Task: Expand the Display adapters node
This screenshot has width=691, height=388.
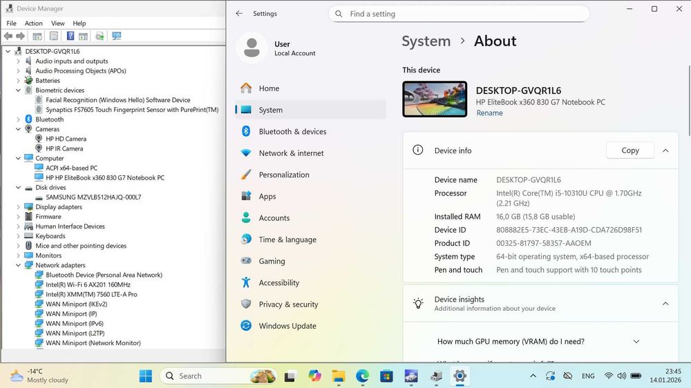Action: click(x=18, y=207)
